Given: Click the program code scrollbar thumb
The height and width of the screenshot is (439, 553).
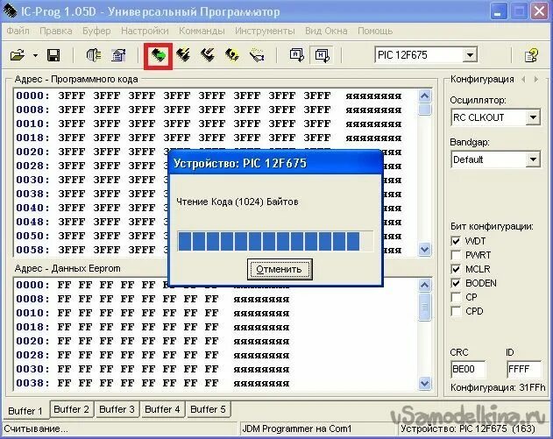Looking at the screenshot, I should 425,110.
